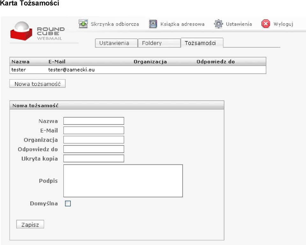Click the Wyloguj link
The width and height of the screenshot is (306, 245).
[x=283, y=24]
